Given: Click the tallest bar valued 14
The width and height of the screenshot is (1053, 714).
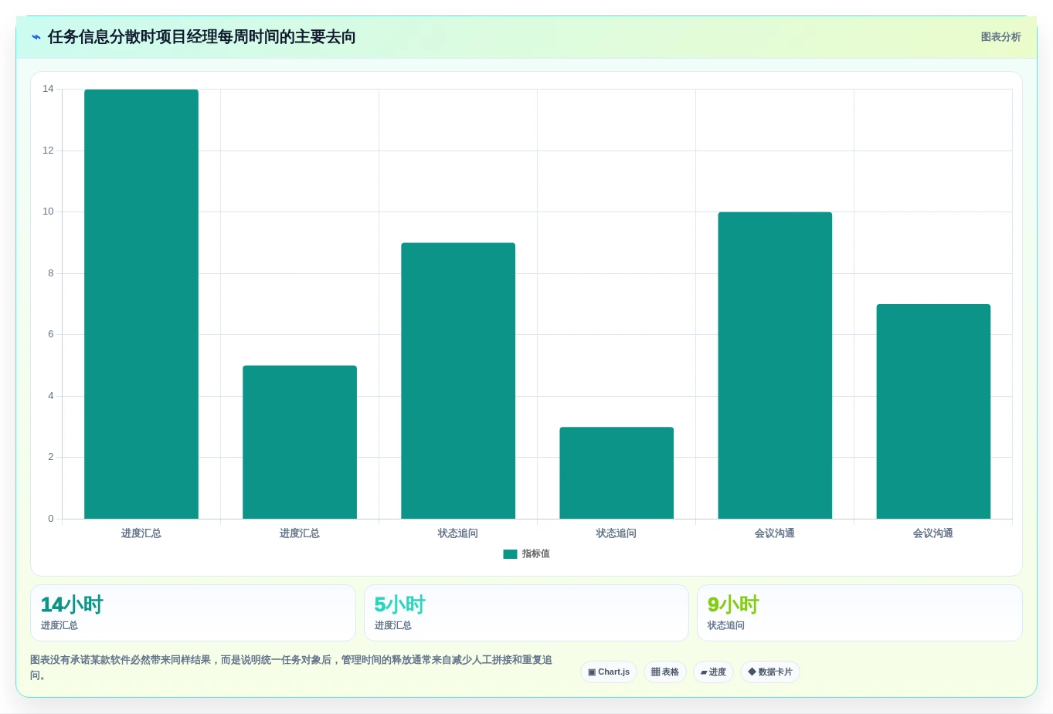Looking at the screenshot, I should [141, 304].
